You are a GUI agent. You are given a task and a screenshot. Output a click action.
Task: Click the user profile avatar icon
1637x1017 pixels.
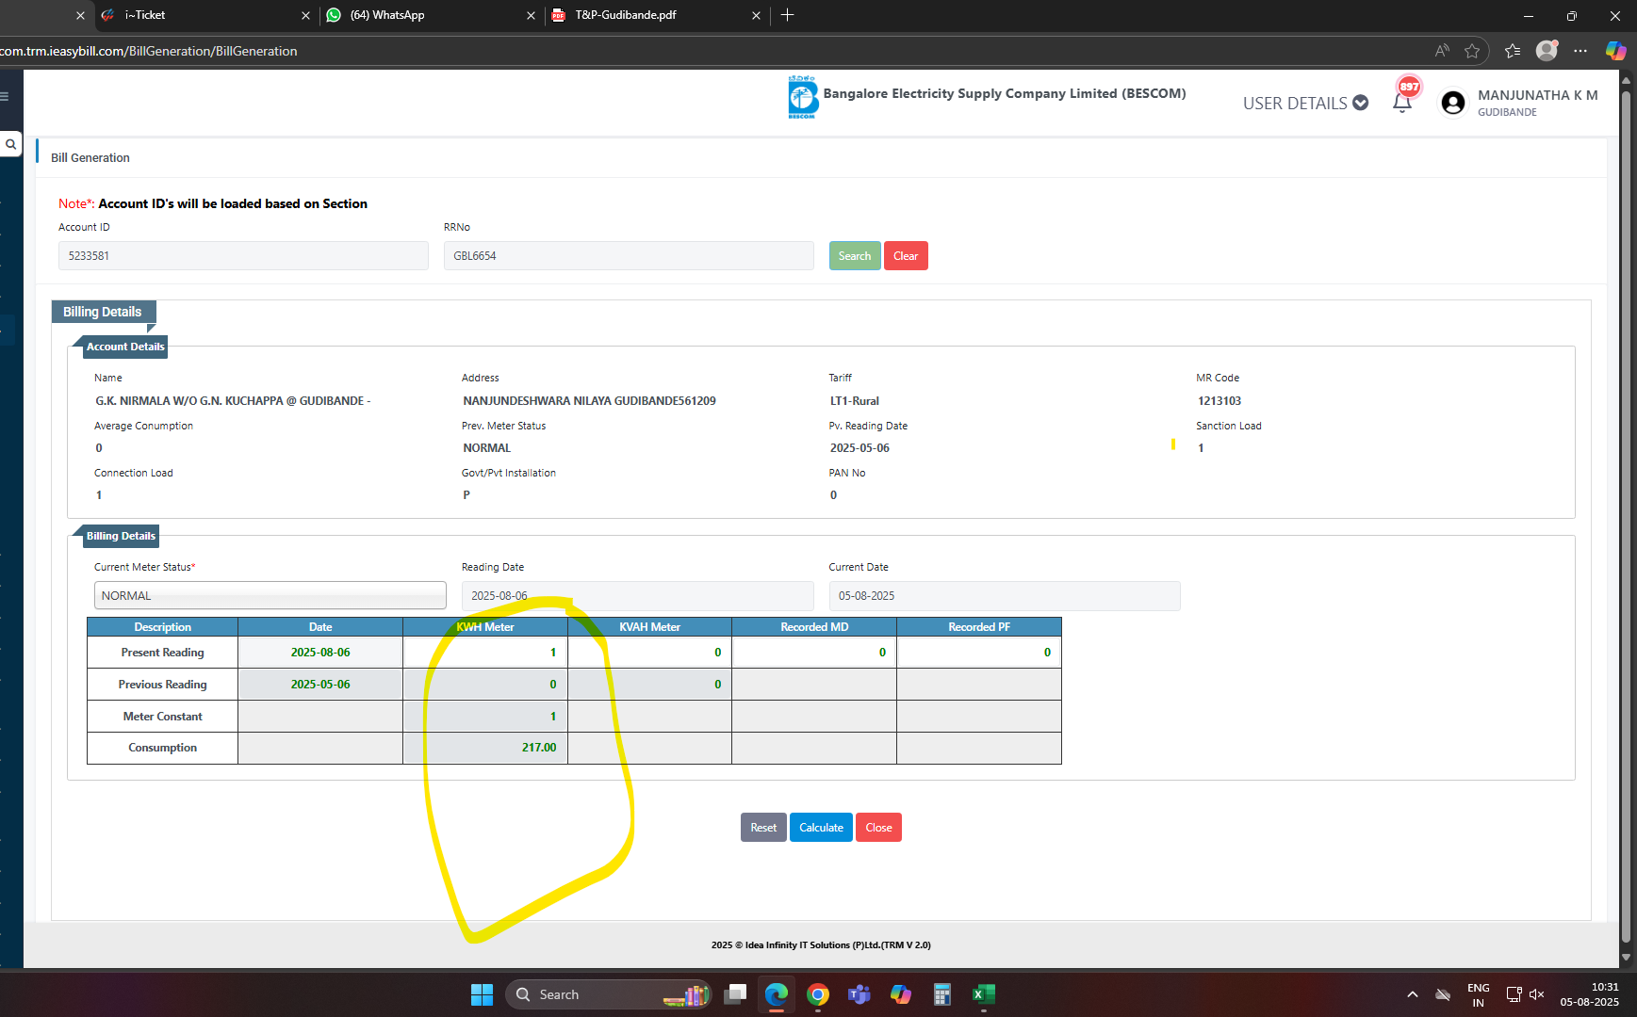coord(1452,103)
